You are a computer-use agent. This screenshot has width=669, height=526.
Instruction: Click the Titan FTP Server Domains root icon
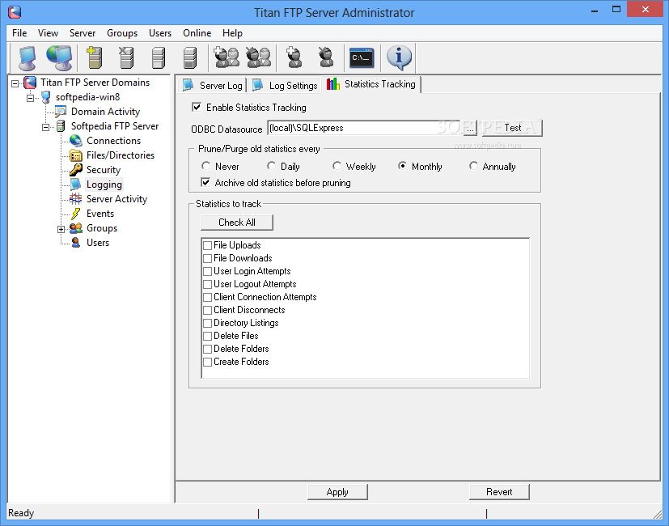30,83
